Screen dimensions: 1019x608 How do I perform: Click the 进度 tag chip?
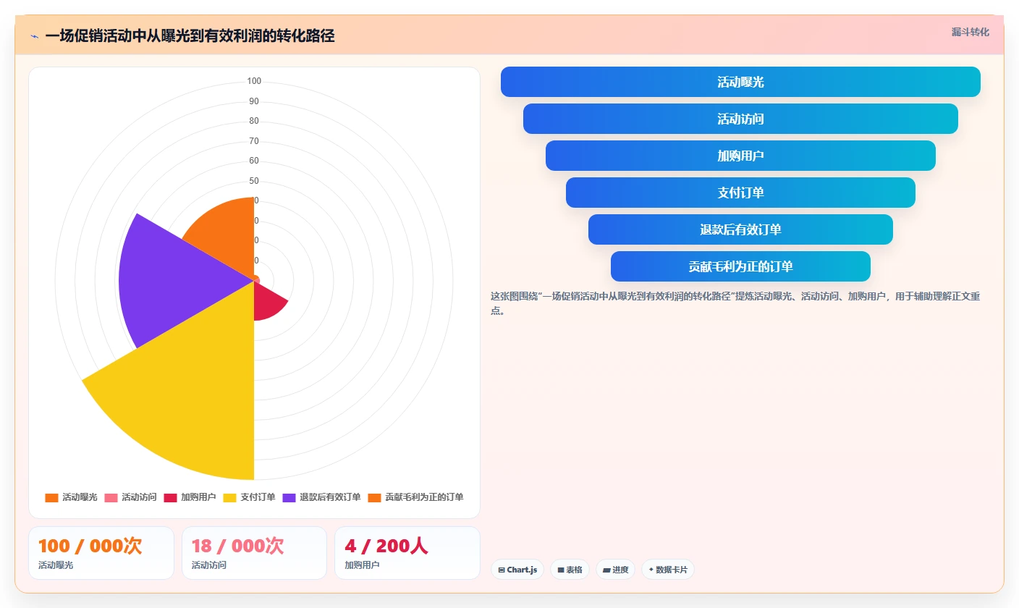(x=615, y=570)
